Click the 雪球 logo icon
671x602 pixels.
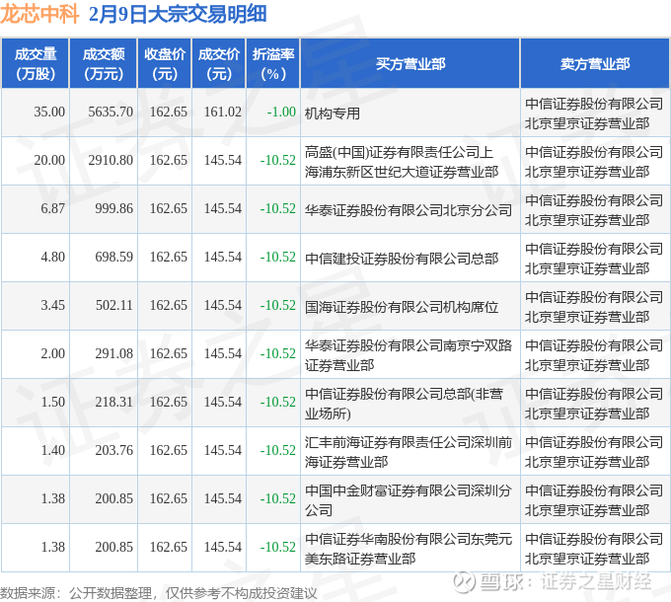pos(464,582)
